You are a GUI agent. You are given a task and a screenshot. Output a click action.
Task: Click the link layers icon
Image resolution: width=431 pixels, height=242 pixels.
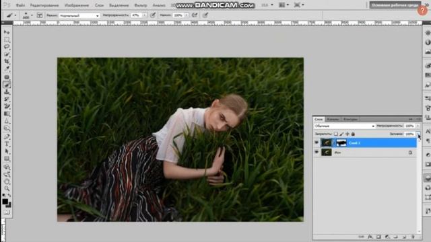pyautogui.click(x=361, y=237)
